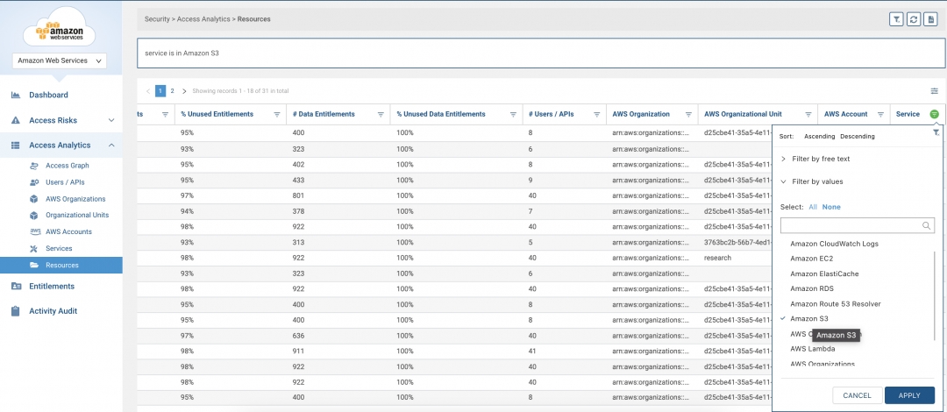This screenshot has width=947, height=412.
Task: Click the refresh icon in top toolbar
Action: click(x=913, y=18)
